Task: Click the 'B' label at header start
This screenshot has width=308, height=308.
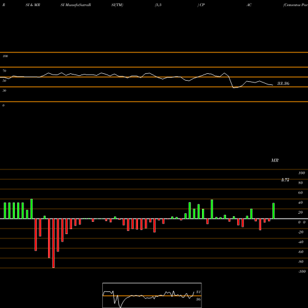Action: click(x=4, y=5)
